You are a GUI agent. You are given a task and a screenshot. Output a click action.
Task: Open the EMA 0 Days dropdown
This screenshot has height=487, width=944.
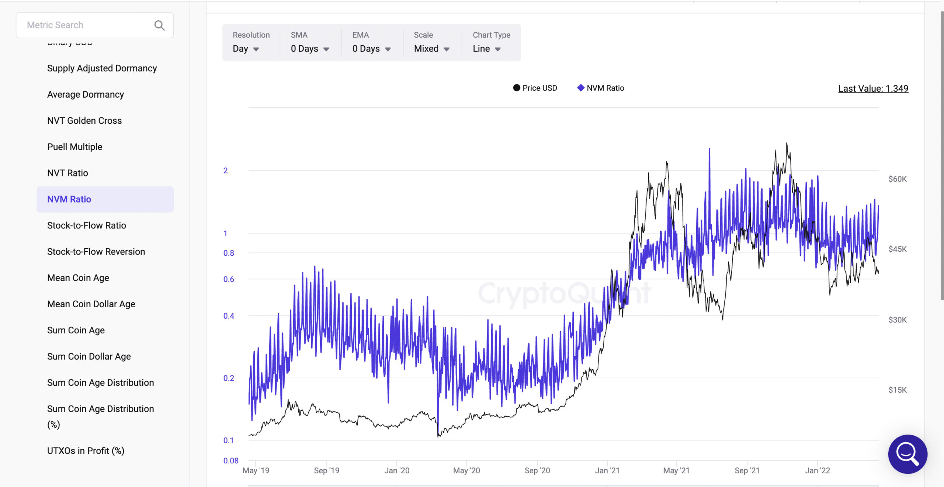tap(371, 49)
